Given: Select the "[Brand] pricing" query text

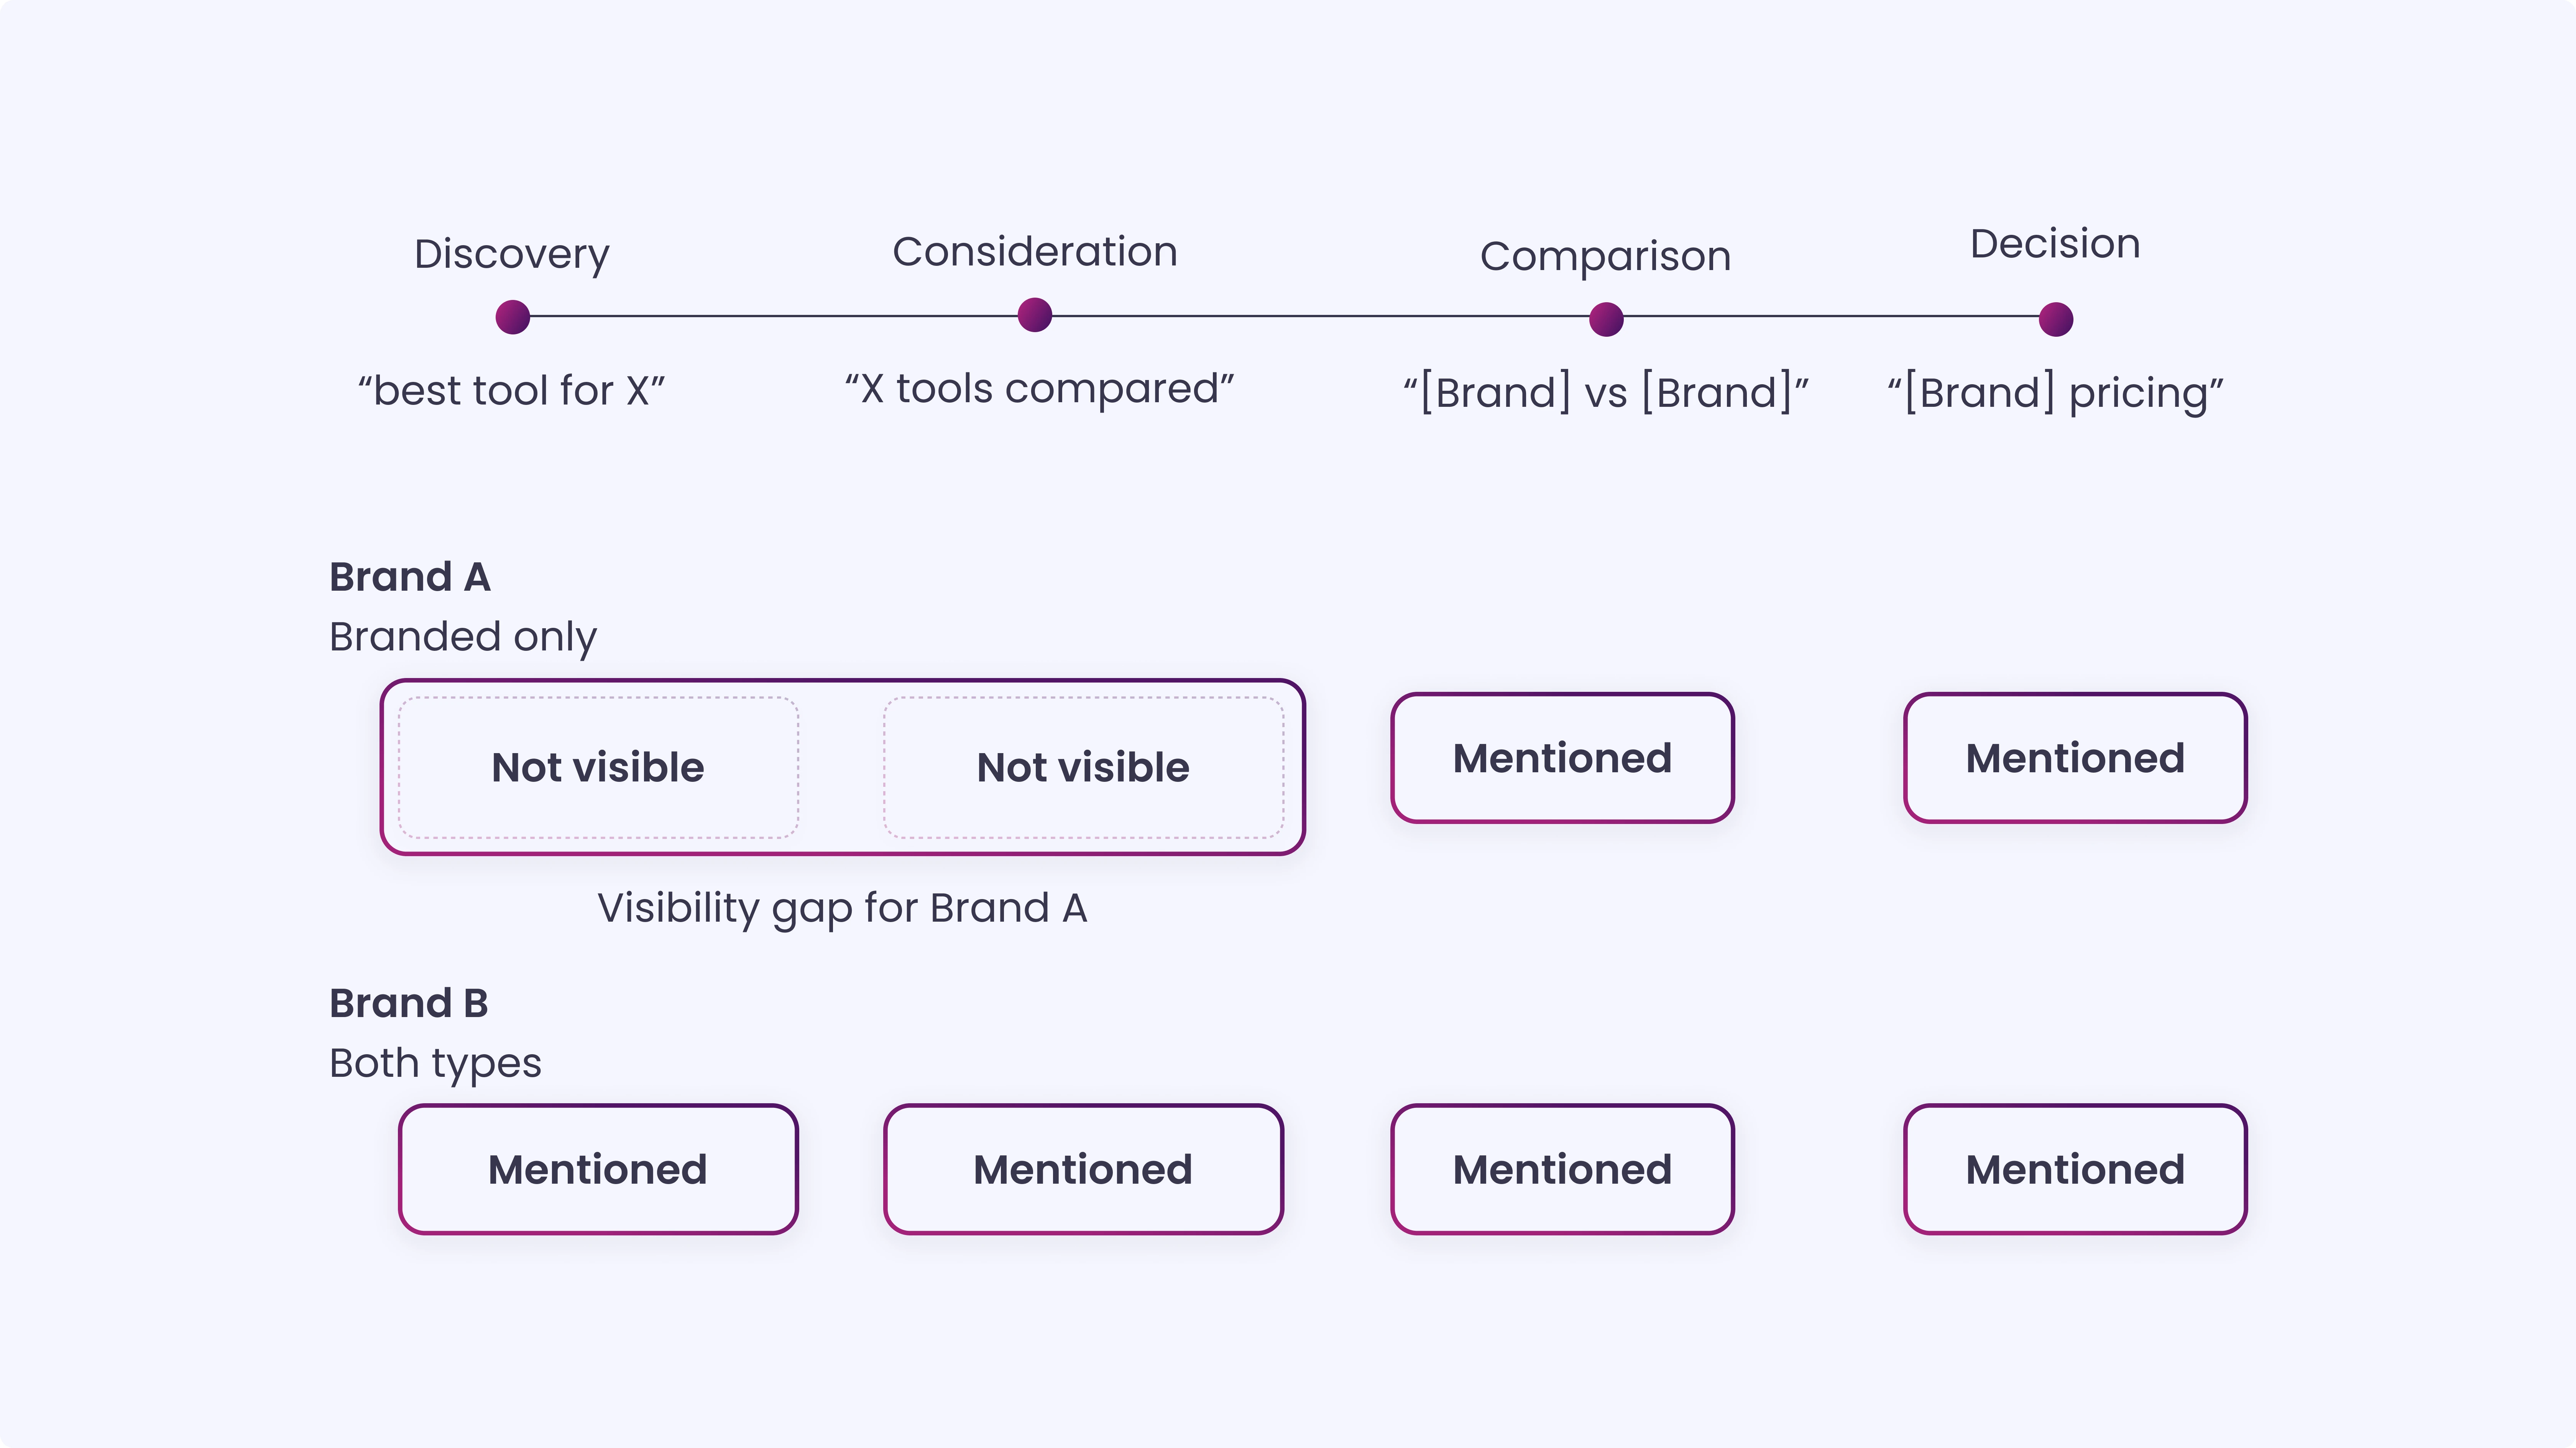Looking at the screenshot, I should (2055, 393).
